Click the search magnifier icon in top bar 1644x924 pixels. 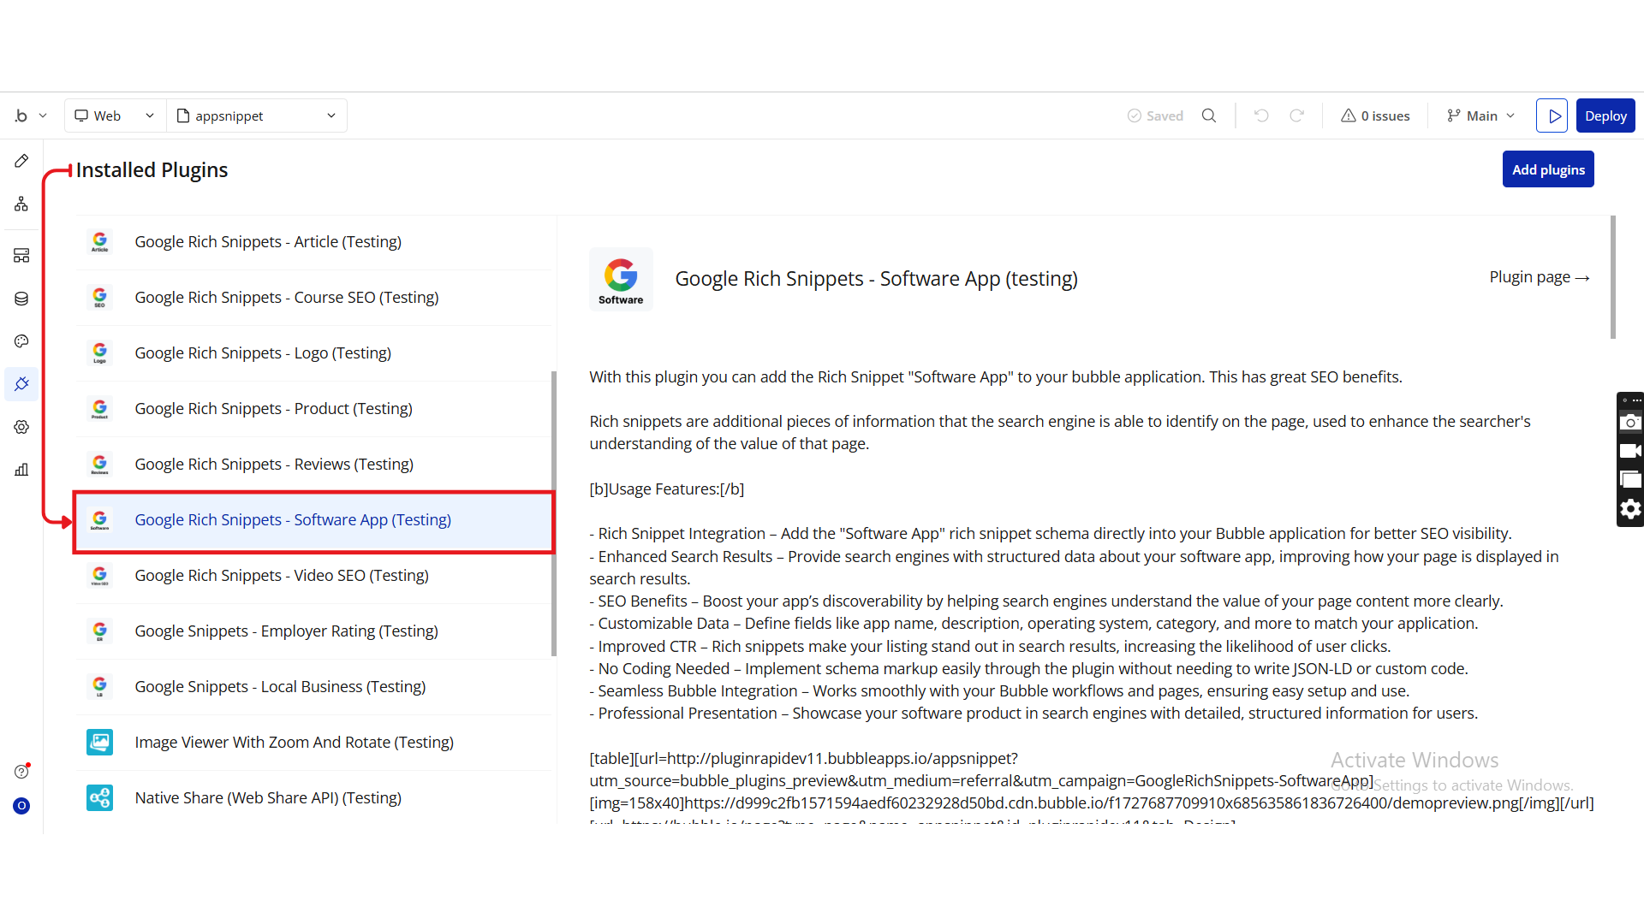pos(1209,115)
